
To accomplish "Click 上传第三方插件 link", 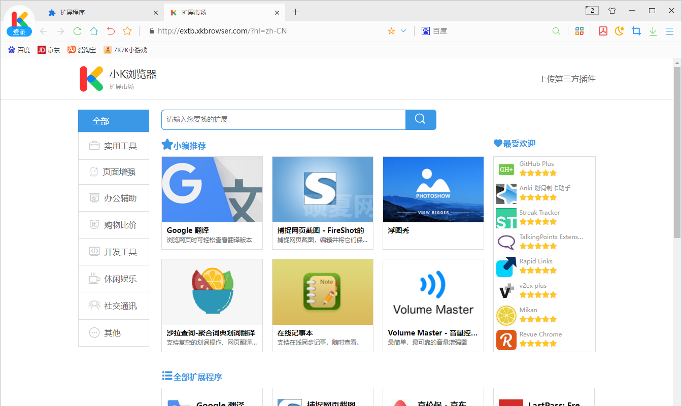I will pyautogui.click(x=567, y=79).
